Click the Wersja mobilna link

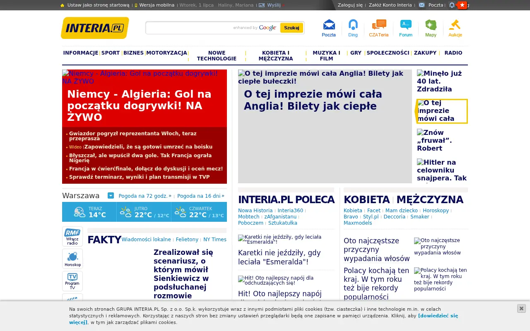tap(157, 5)
